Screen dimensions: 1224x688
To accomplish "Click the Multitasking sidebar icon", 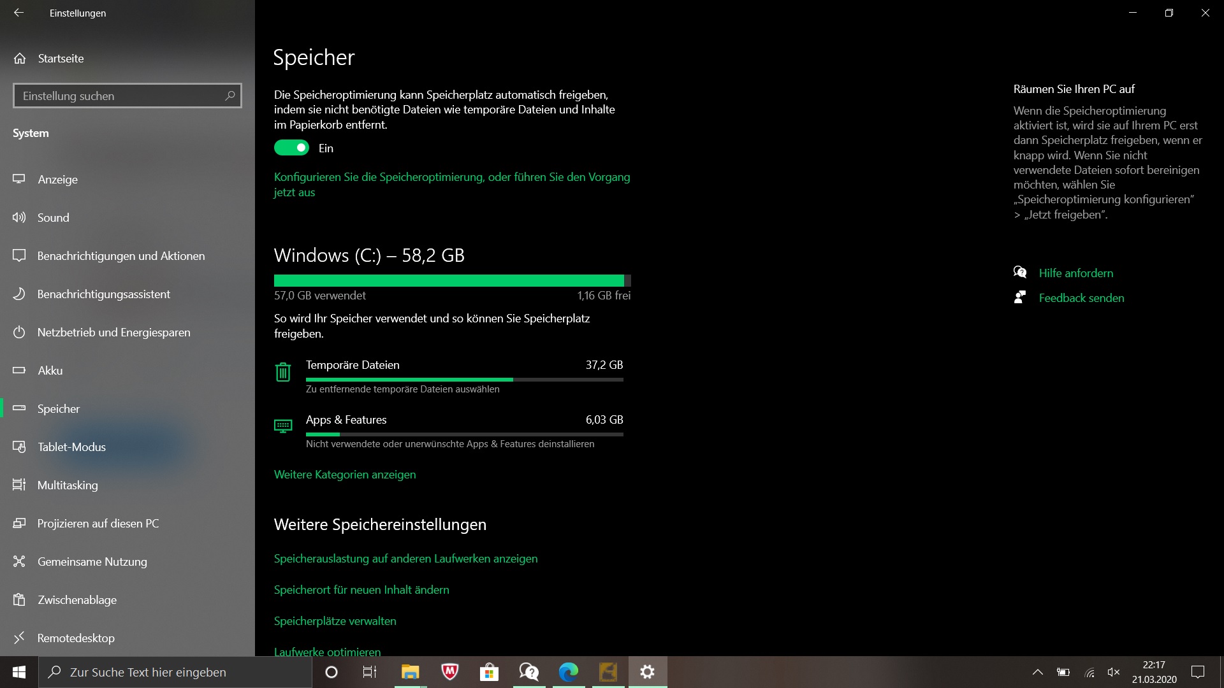I will [x=21, y=485].
